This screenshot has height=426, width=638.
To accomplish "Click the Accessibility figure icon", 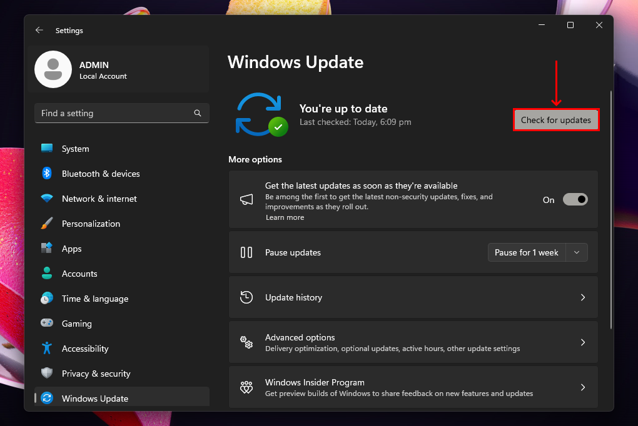I will tap(47, 348).
